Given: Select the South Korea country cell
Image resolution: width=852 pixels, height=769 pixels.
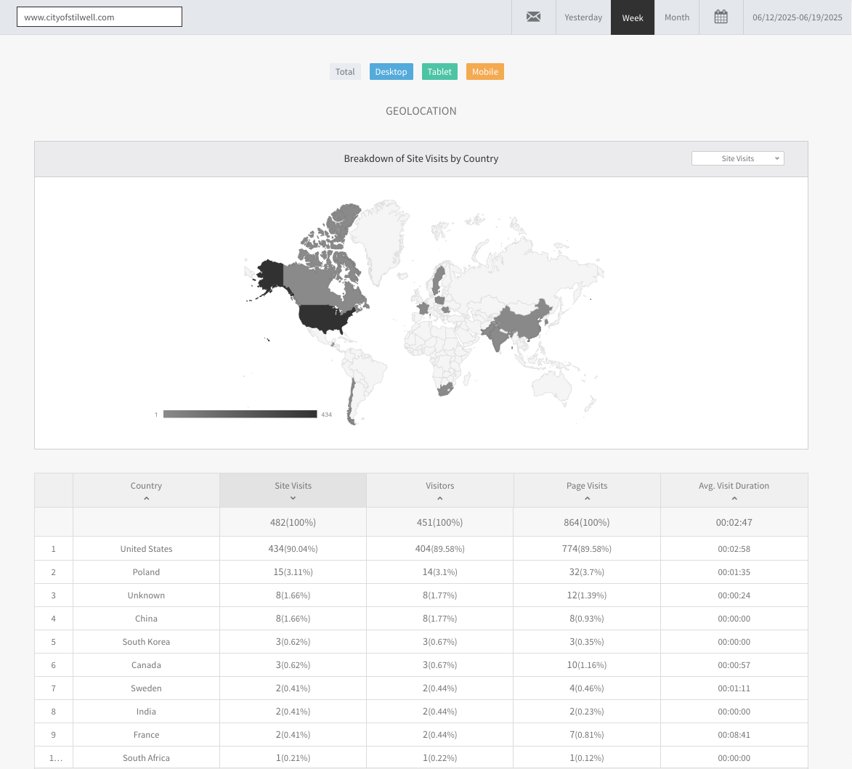Looking at the screenshot, I should pyautogui.click(x=146, y=642).
